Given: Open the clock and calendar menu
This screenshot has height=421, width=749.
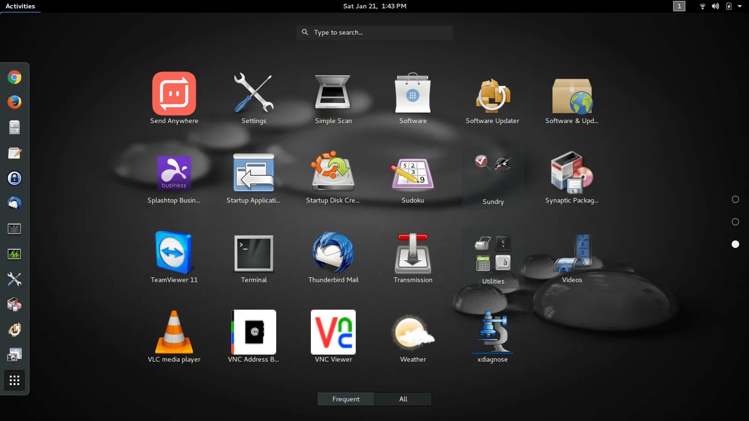Looking at the screenshot, I should click(374, 6).
